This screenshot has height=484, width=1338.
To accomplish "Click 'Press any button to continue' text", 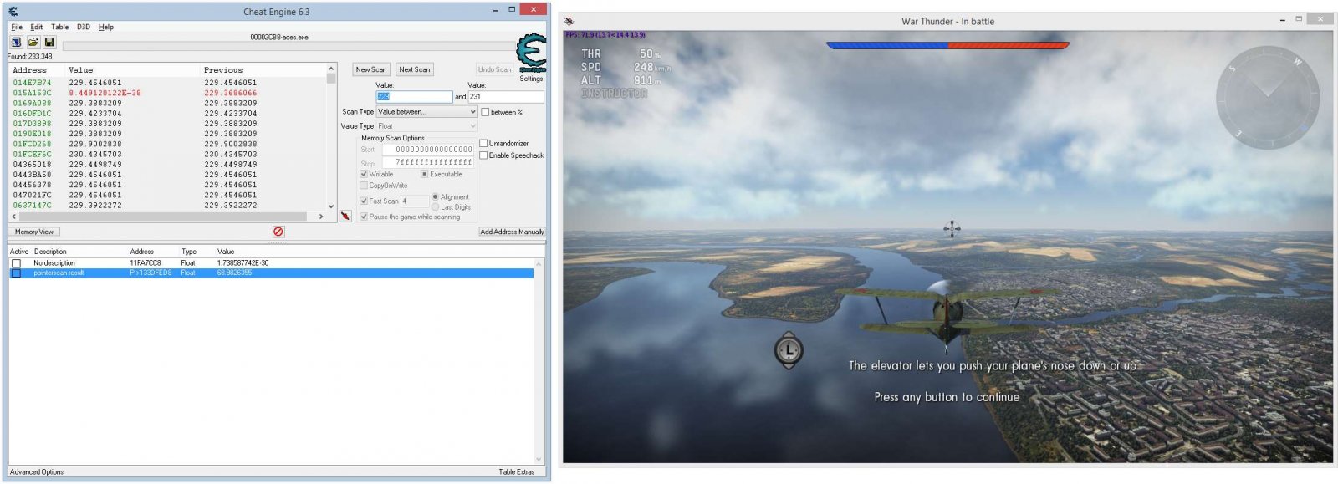I will click(947, 398).
